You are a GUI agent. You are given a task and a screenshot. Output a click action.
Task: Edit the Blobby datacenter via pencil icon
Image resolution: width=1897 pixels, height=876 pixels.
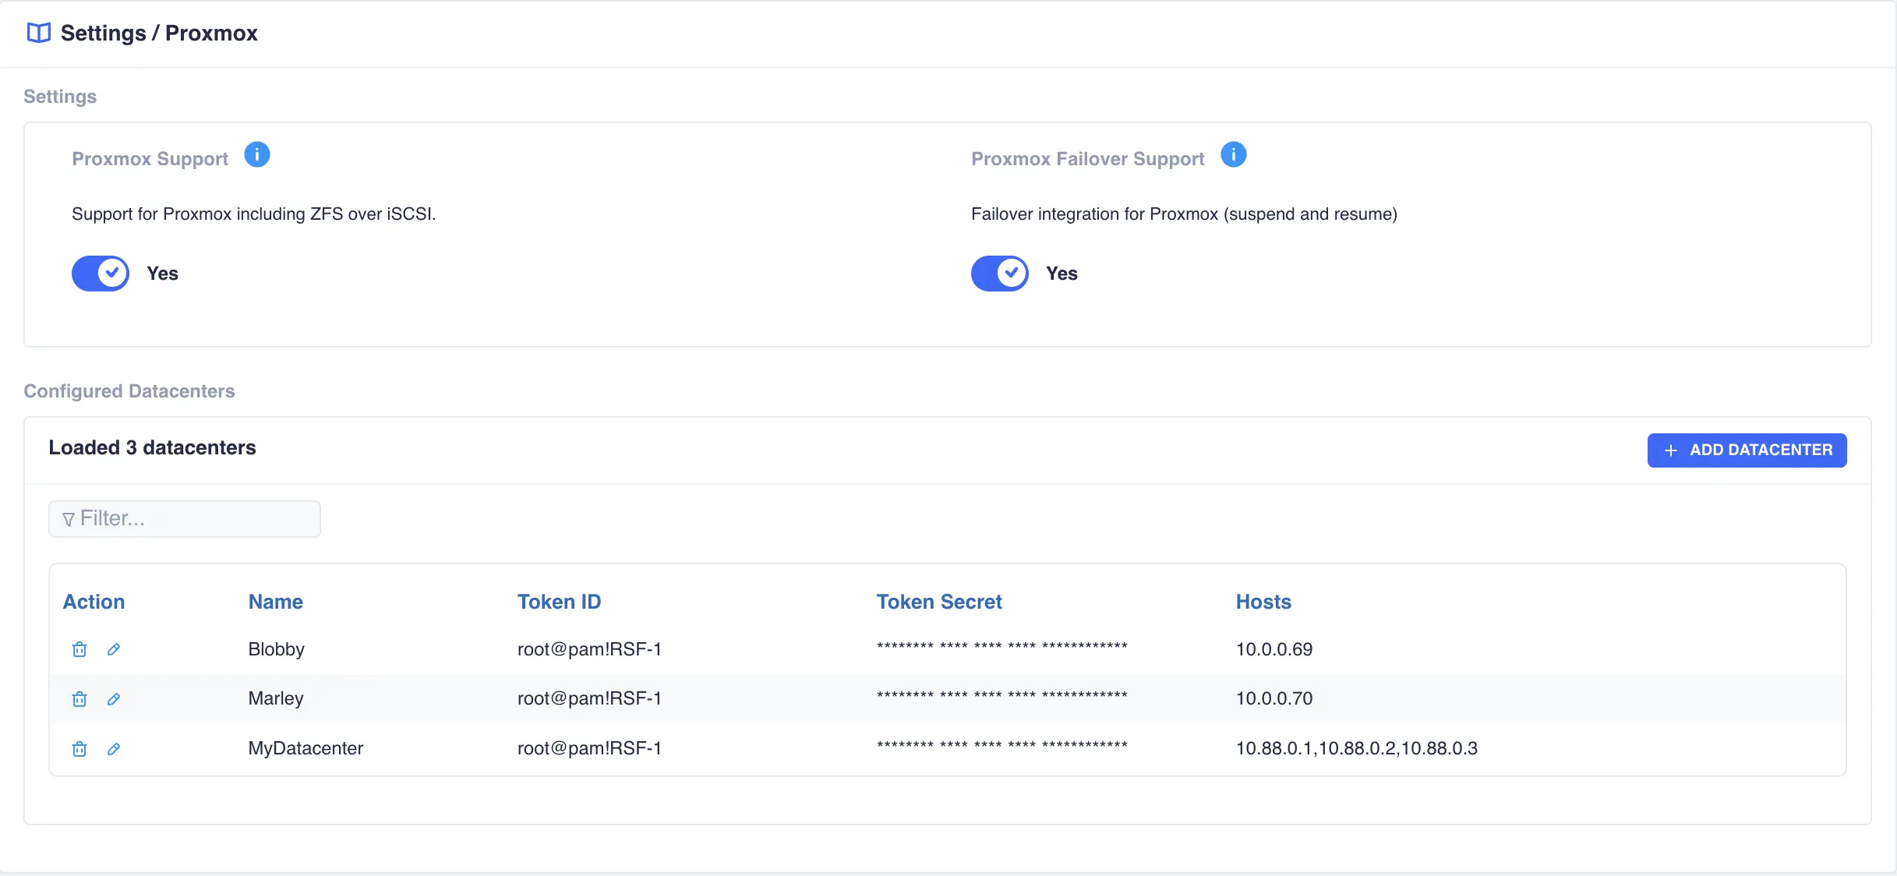pyautogui.click(x=114, y=649)
